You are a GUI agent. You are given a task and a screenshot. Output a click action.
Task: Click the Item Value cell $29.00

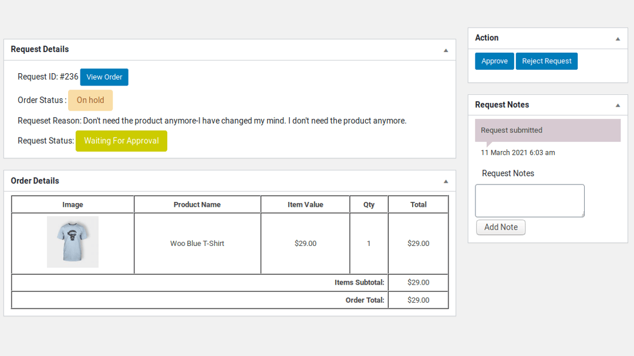(x=305, y=244)
